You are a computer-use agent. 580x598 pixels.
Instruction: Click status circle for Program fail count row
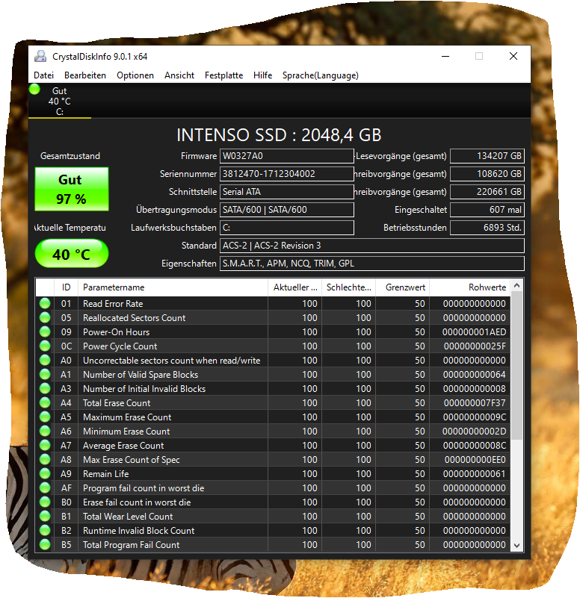[x=45, y=488]
